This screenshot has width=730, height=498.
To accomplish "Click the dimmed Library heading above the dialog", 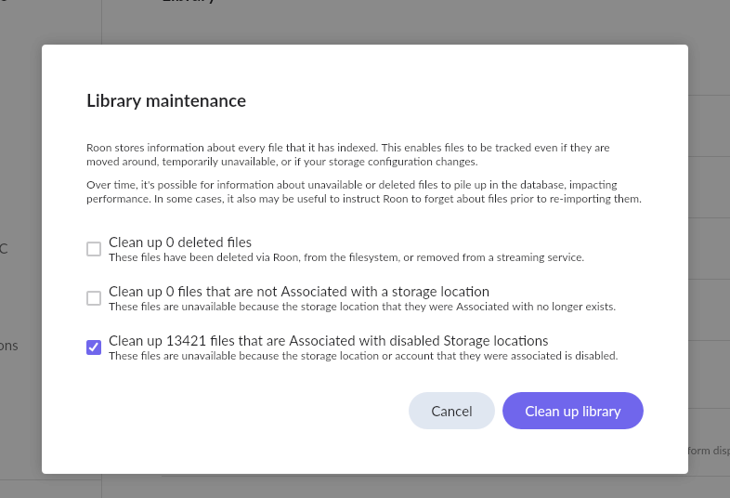I will pyautogui.click(x=189, y=2).
